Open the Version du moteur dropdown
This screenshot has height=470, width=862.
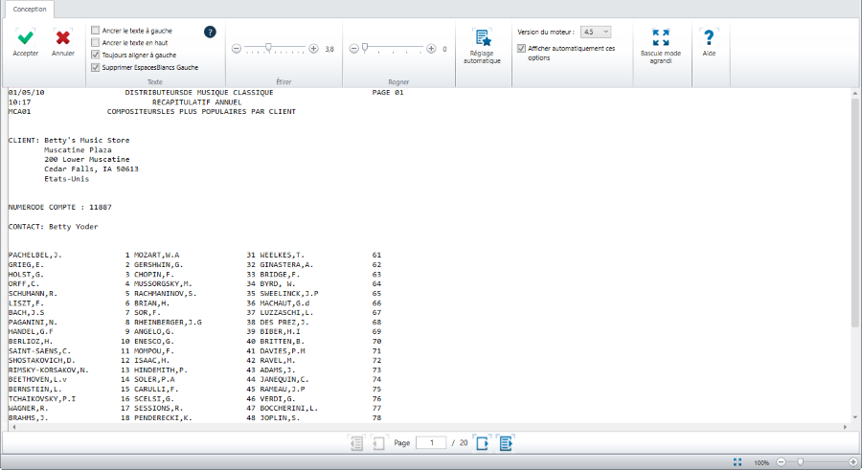596,32
